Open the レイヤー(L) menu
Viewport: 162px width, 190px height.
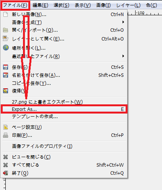[x=128, y=5]
